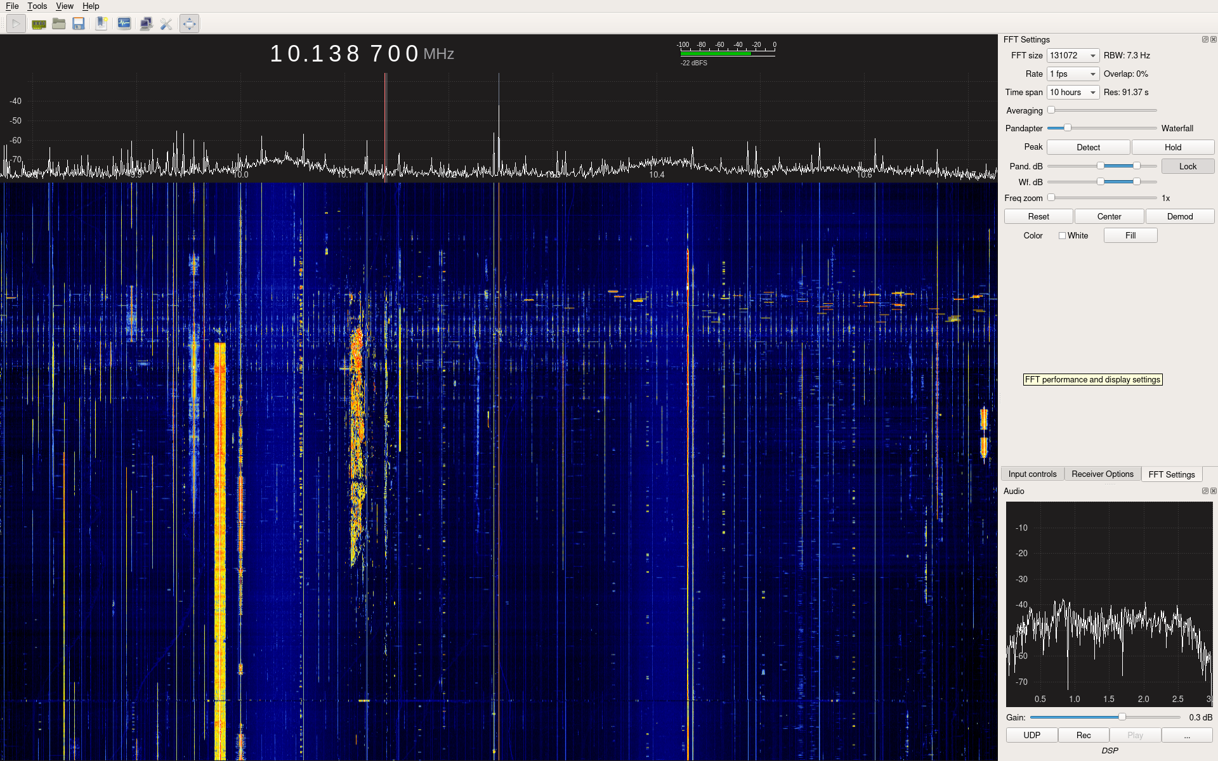
Task: Click the Pand. dB slider lower handle
Action: 1101,166
